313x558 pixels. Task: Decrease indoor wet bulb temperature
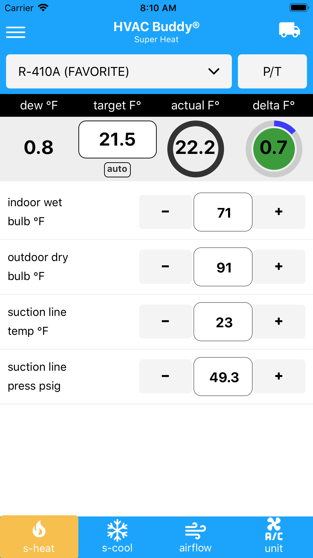coord(165,212)
